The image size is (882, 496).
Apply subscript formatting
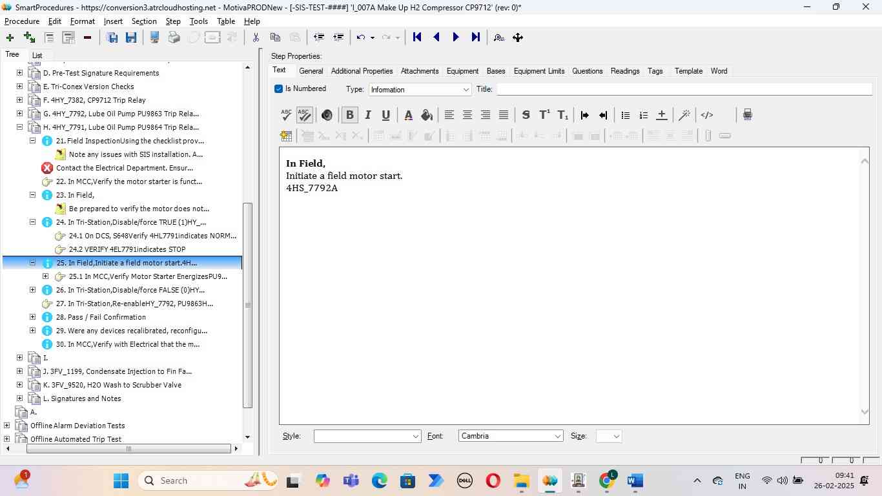pos(563,115)
